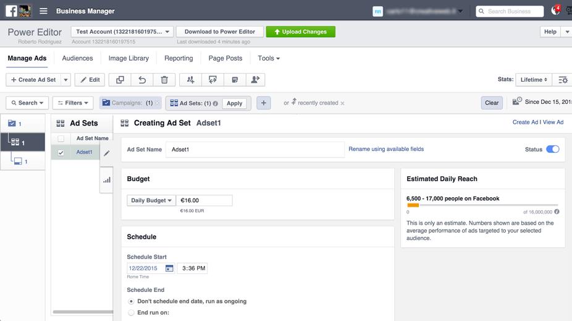Open the calendar picker icon for start date
The width and height of the screenshot is (572, 321).
pyautogui.click(x=169, y=268)
